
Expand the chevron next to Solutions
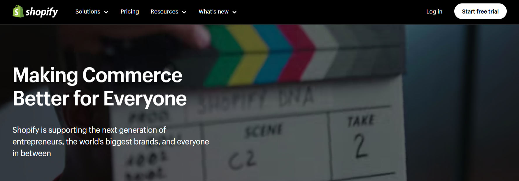click(x=106, y=12)
